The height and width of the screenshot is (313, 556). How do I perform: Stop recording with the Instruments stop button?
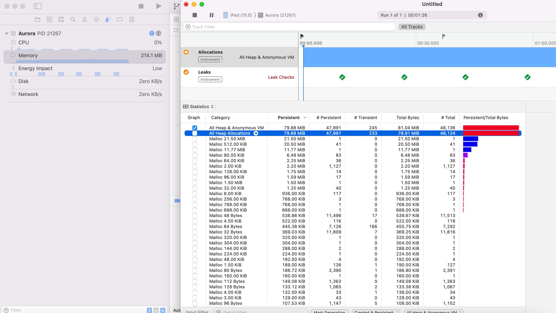[195, 15]
